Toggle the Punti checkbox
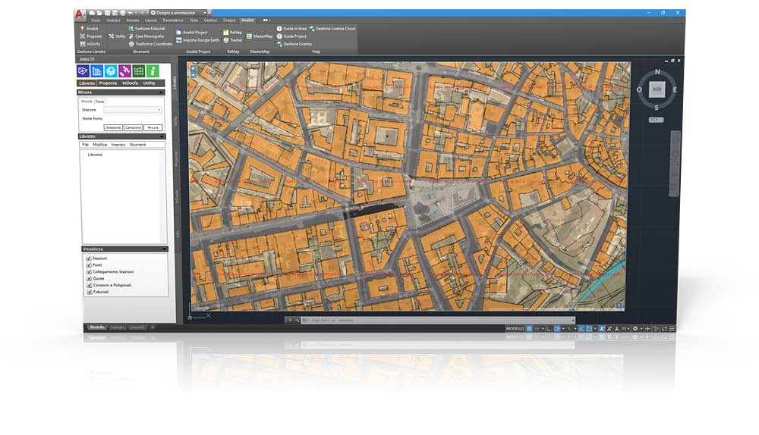 coord(89,265)
